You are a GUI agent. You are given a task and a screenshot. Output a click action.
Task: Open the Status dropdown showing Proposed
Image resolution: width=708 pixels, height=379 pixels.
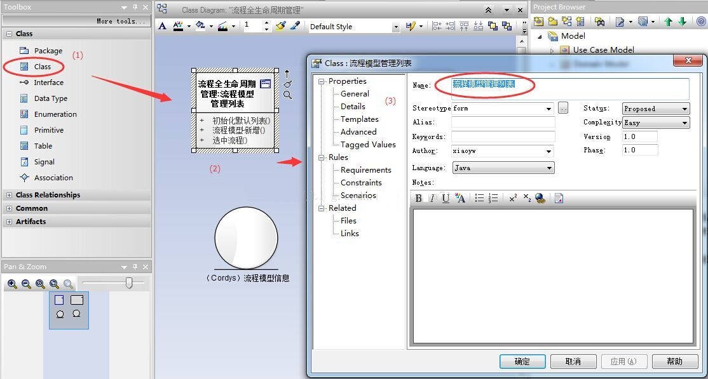pyautogui.click(x=685, y=109)
